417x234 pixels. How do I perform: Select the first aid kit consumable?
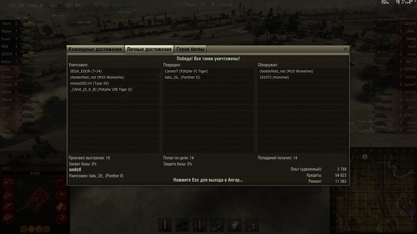[235, 225]
